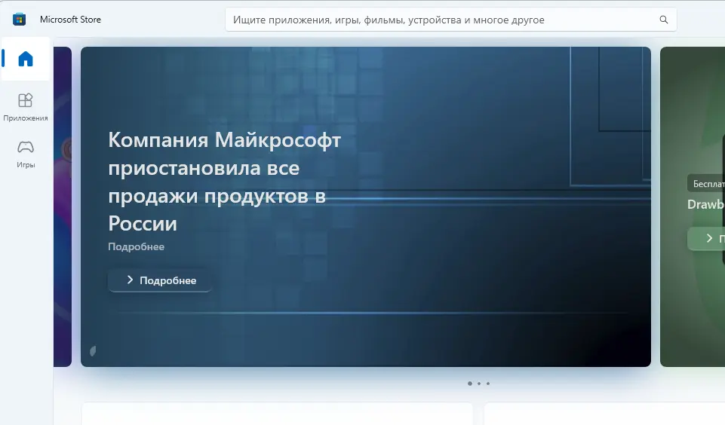Click the Подробнее subtitle under the headline
The height and width of the screenshot is (425, 725).
[136, 246]
